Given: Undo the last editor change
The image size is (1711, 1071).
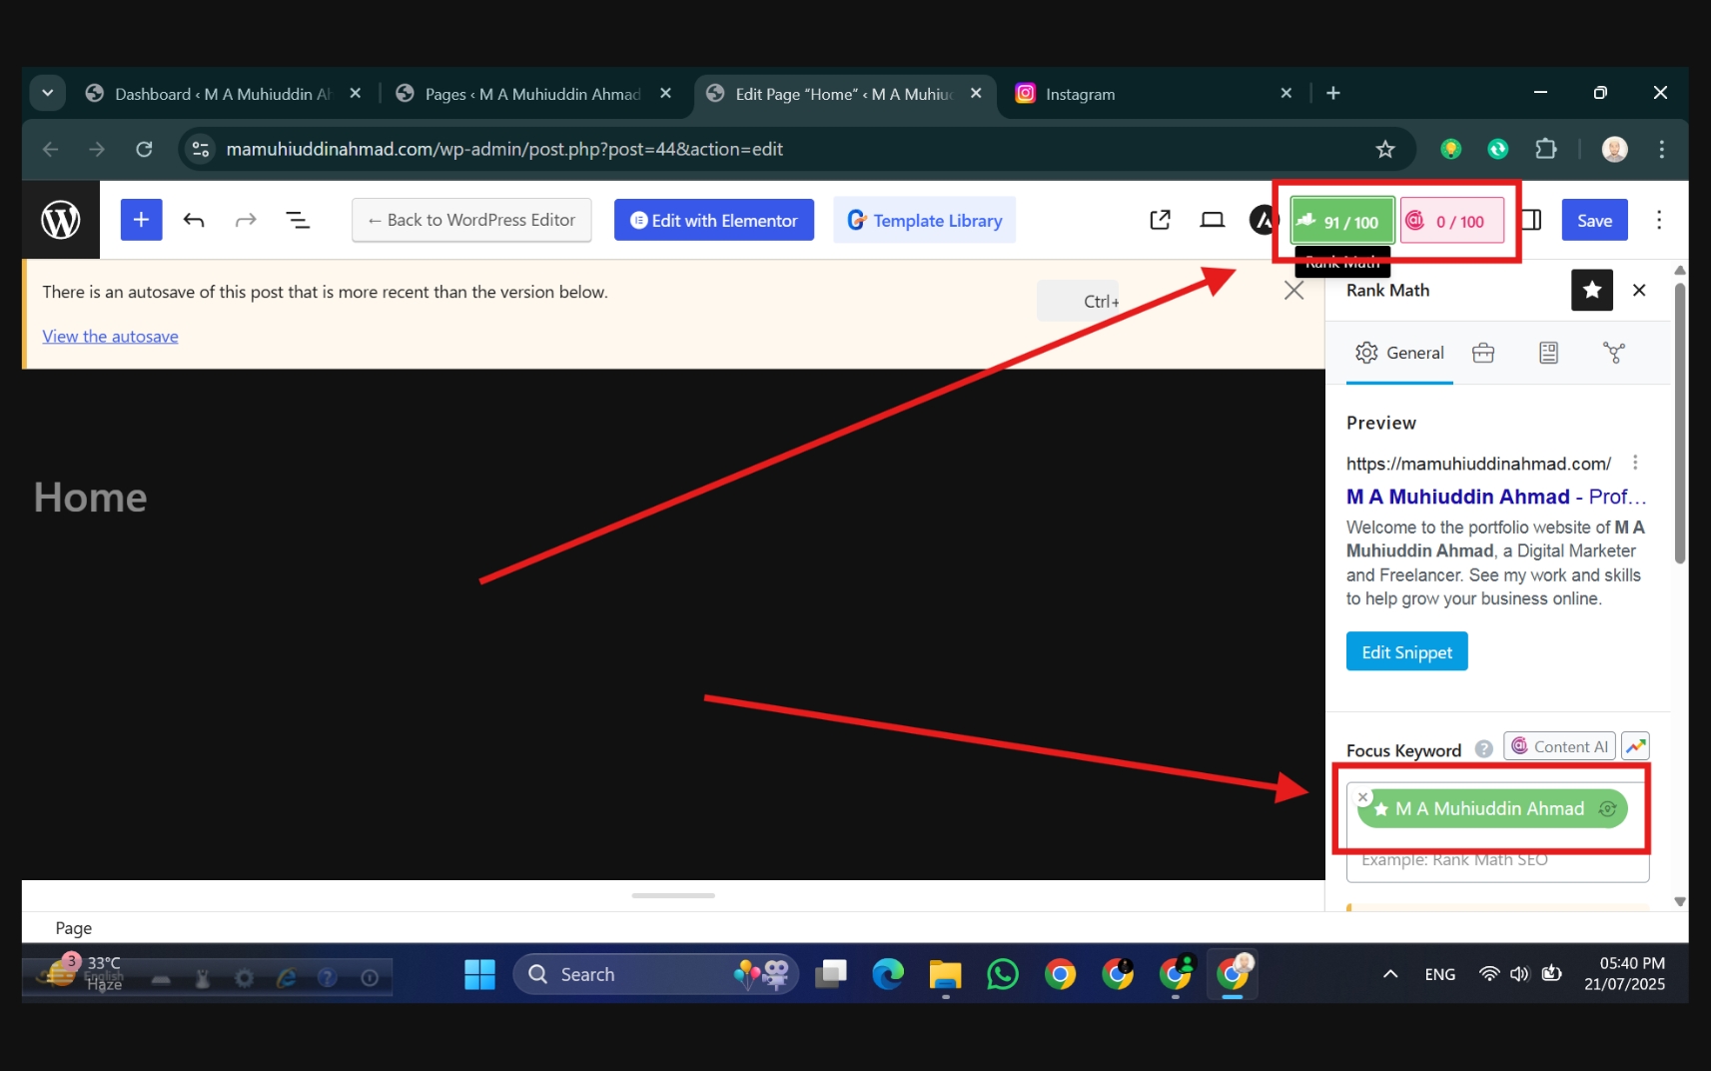Looking at the screenshot, I should (194, 220).
